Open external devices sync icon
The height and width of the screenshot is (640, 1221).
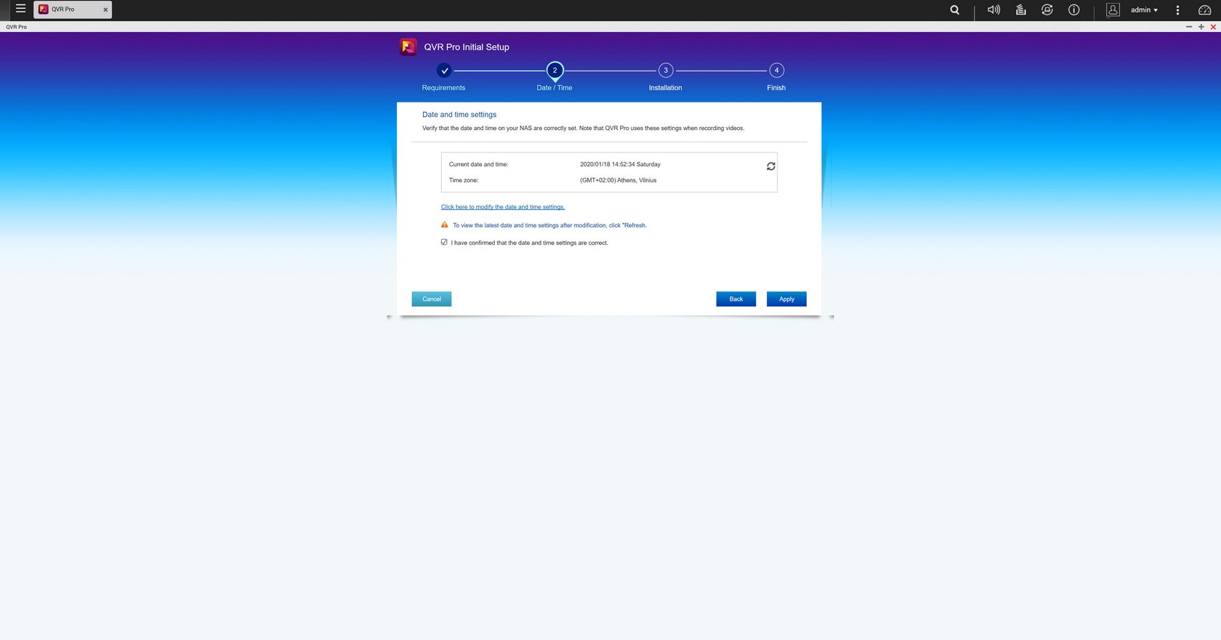click(1047, 9)
